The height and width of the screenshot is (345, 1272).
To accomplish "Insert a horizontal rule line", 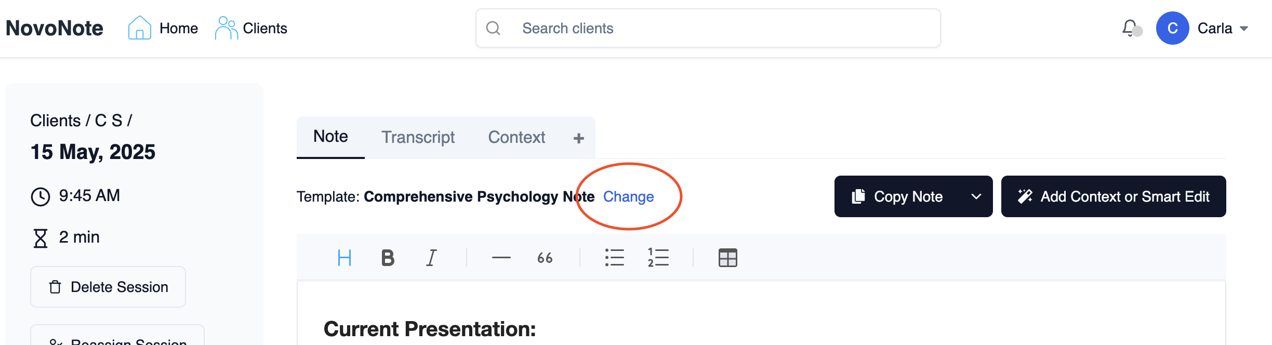I will [x=501, y=258].
